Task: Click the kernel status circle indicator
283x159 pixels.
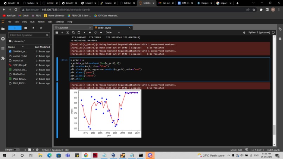Action: 273,33
